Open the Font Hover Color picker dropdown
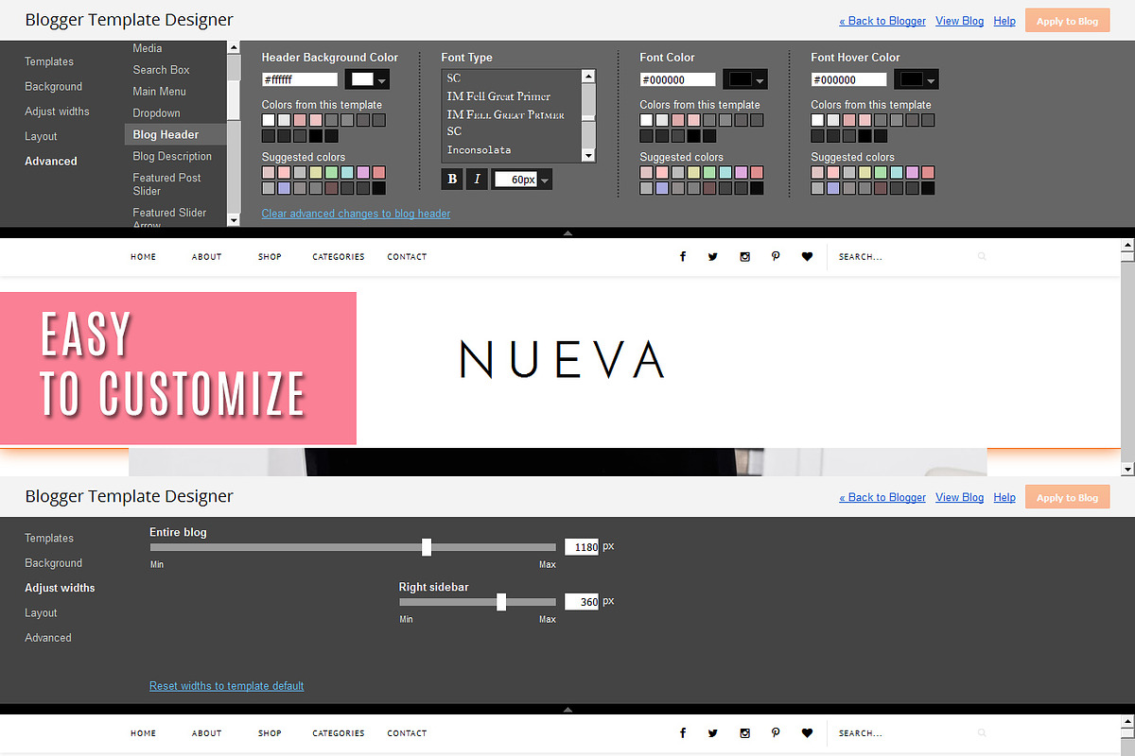Image resolution: width=1135 pixels, height=756 pixels. pyautogui.click(x=917, y=79)
